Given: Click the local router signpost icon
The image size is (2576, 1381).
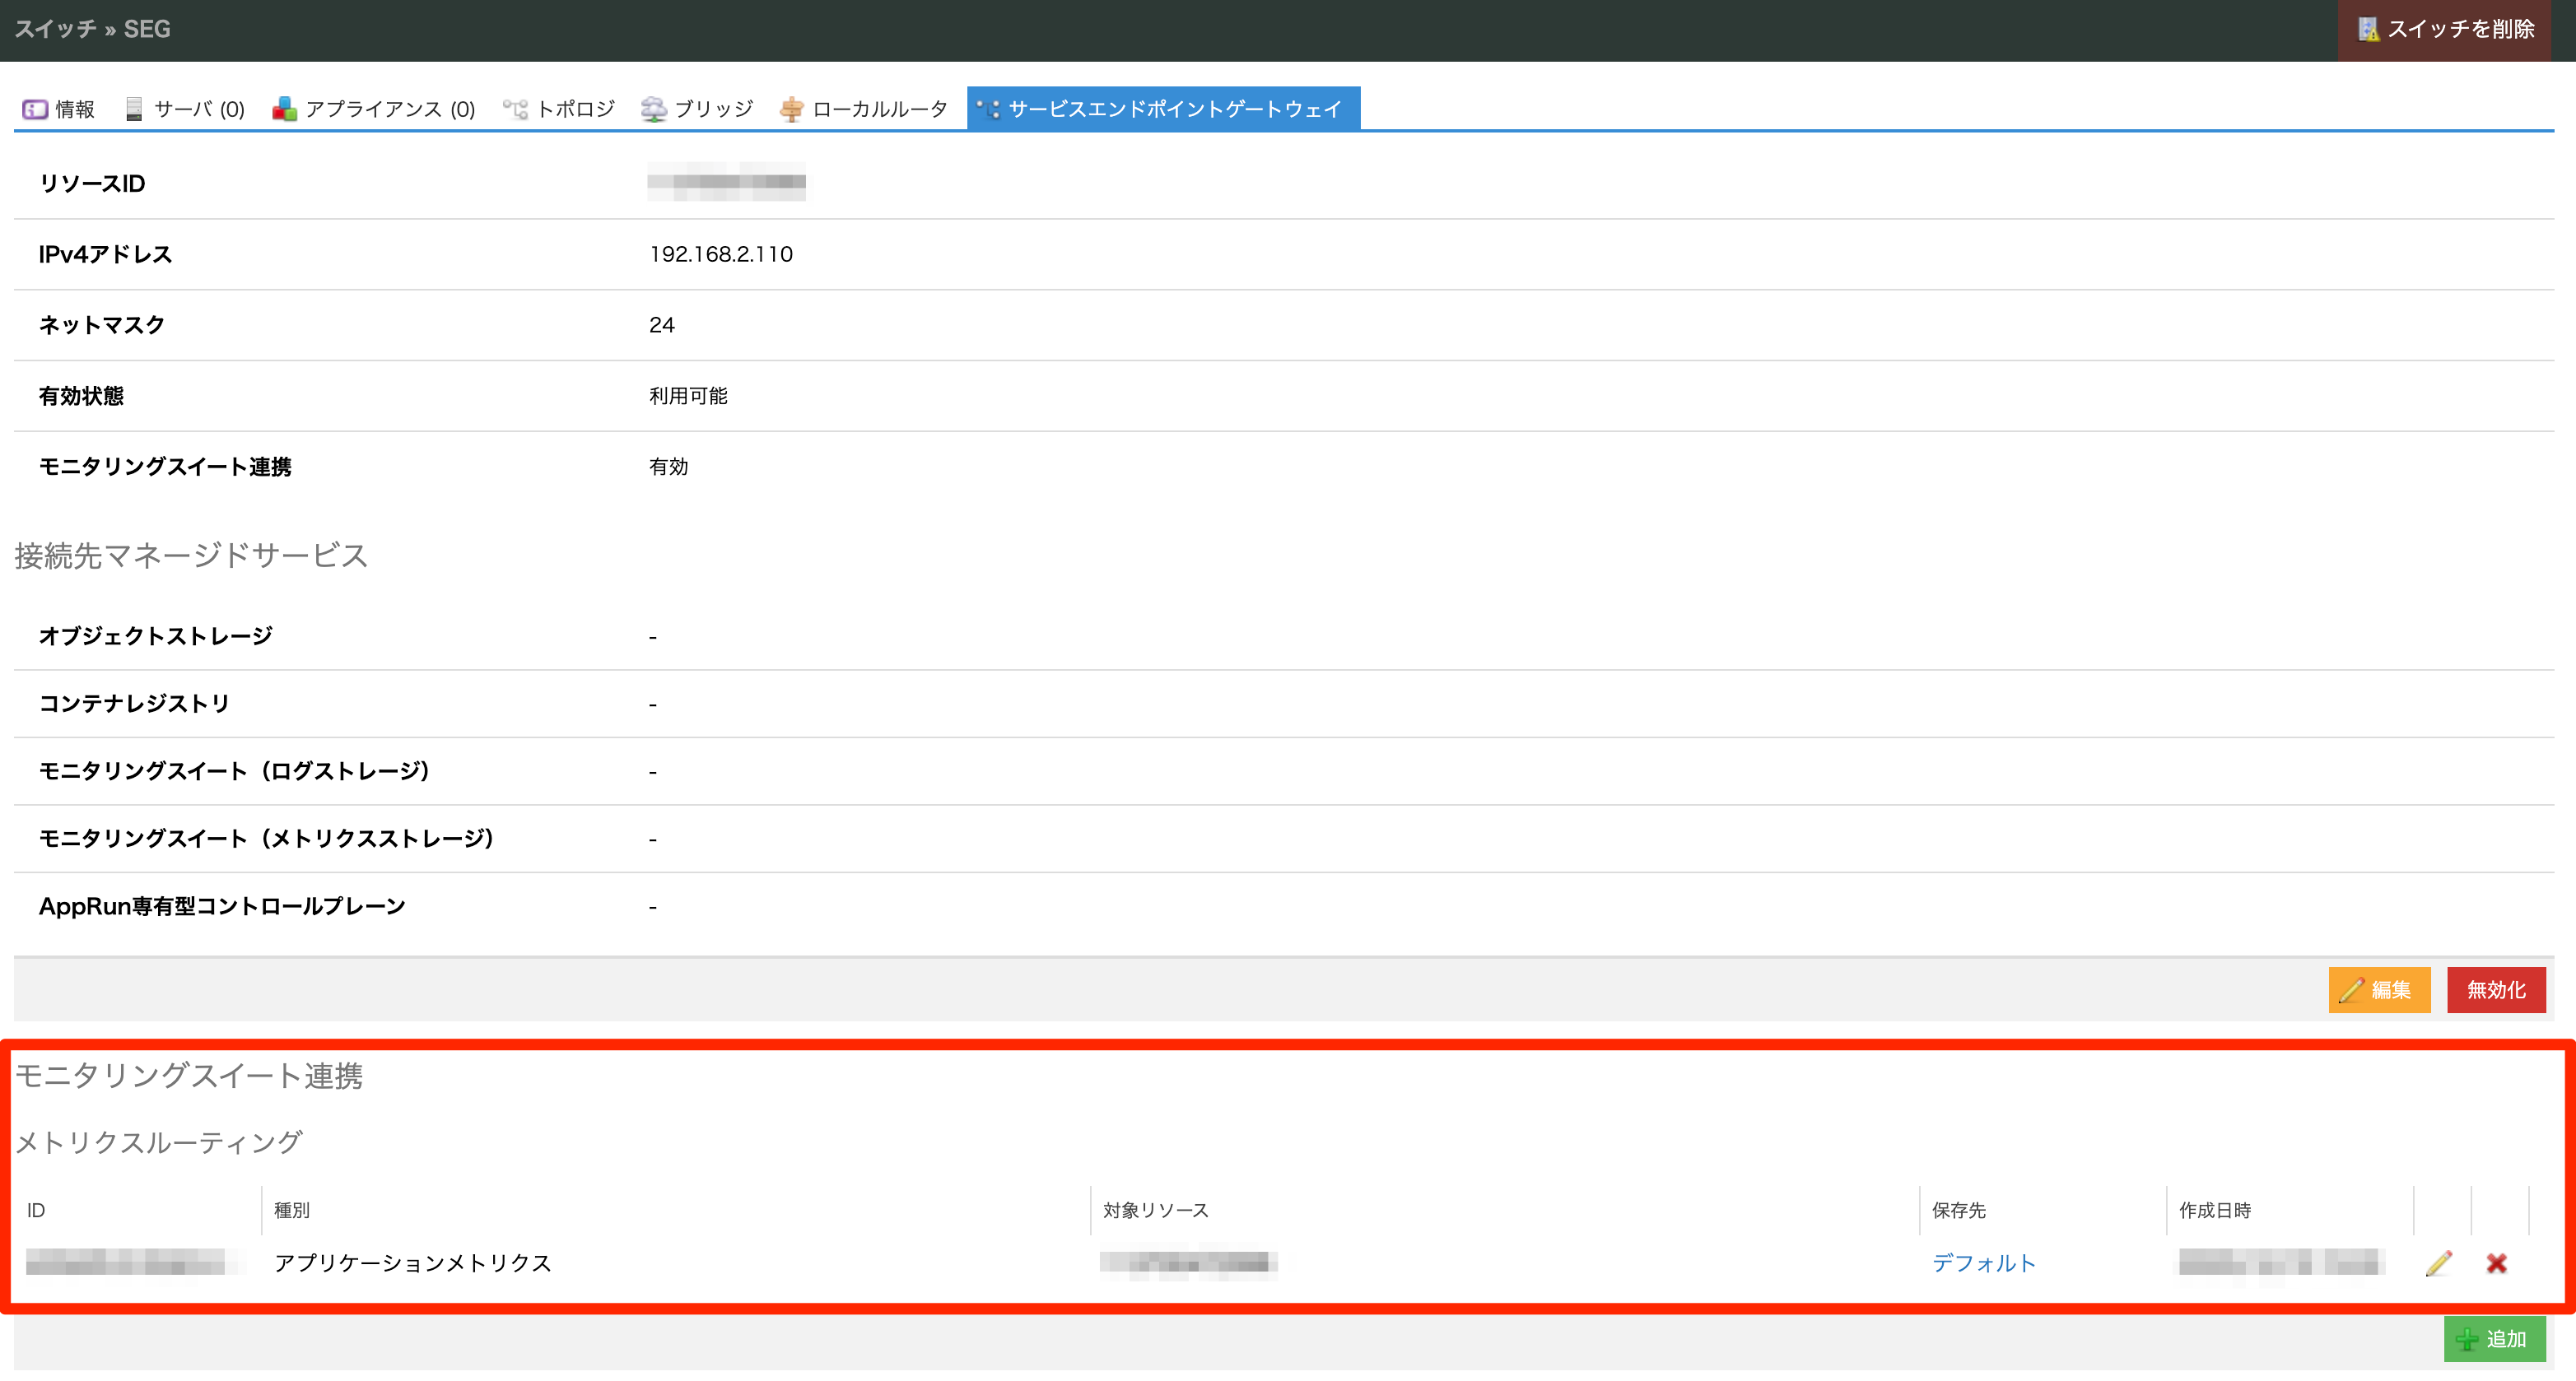Looking at the screenshot, I should [x=791, y=109].
